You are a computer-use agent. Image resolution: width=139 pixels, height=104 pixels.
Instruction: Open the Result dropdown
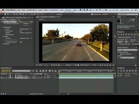click(26, 29)
